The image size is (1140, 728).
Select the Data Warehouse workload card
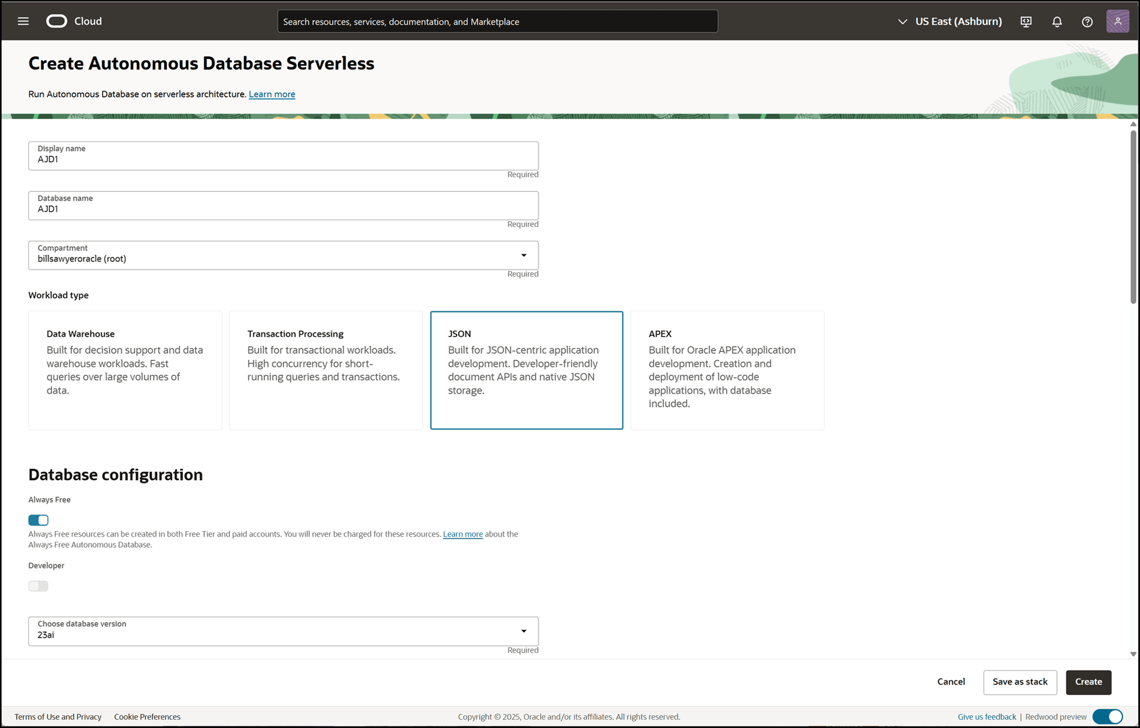click(125, 370)
